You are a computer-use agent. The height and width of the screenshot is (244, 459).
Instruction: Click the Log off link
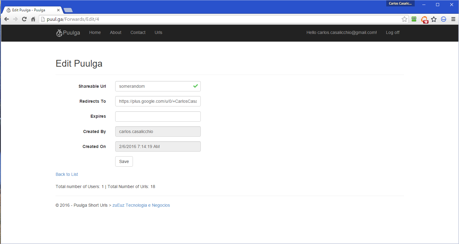[392, 32]
